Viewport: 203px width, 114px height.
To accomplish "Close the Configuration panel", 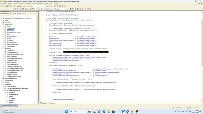I will coord(37,11).
